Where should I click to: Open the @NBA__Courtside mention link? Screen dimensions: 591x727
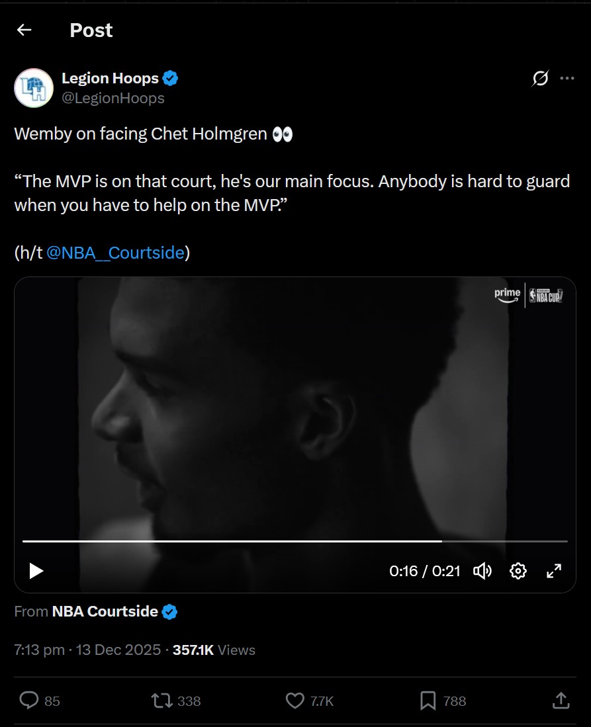tap(116, 253)
